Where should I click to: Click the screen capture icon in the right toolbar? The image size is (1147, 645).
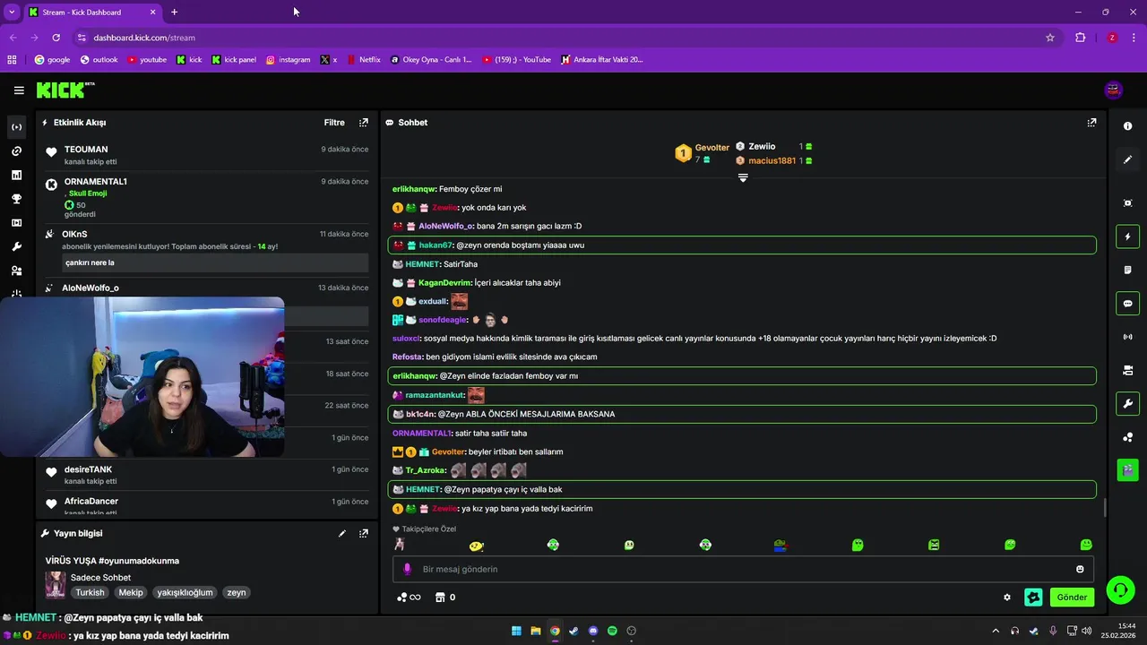(1127, 203)
